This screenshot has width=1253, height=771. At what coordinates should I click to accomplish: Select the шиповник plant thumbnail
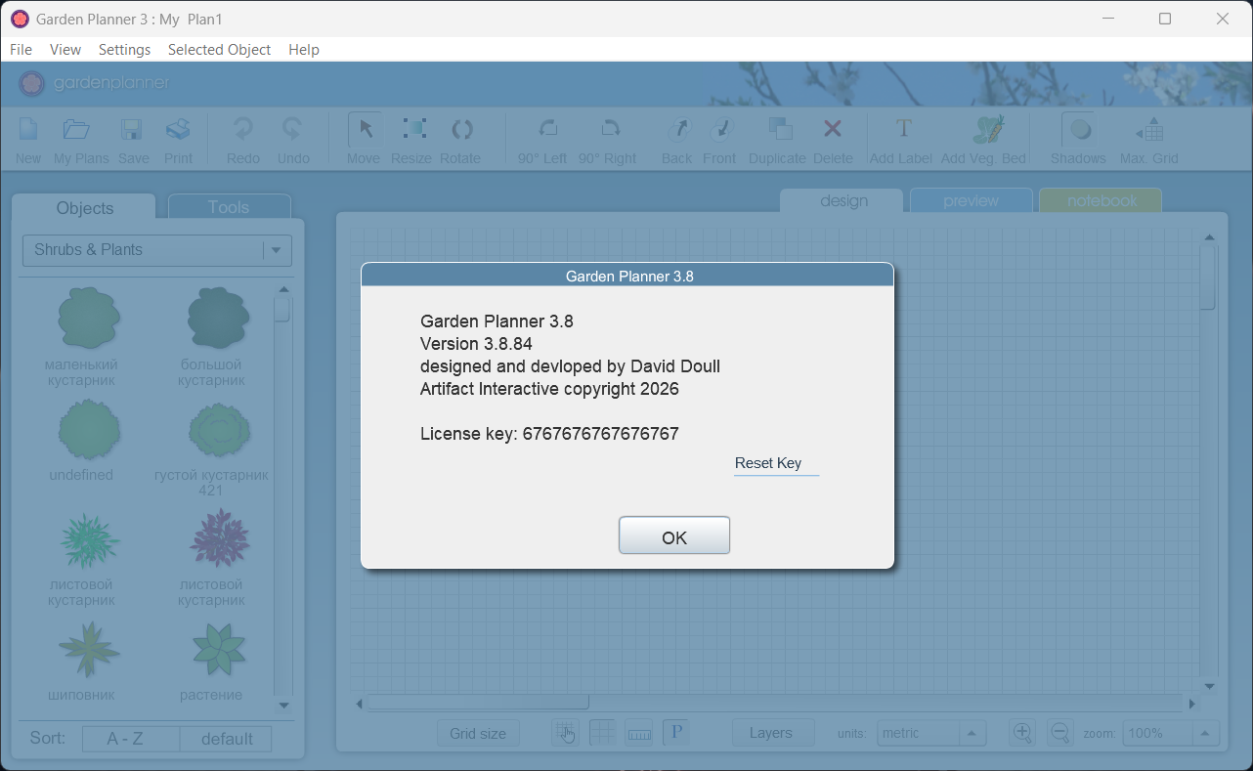89,650
